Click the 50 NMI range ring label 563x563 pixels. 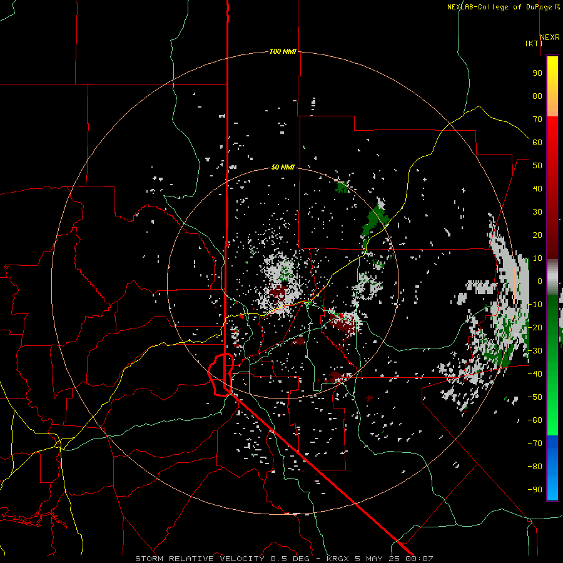(x=283, y=167)
